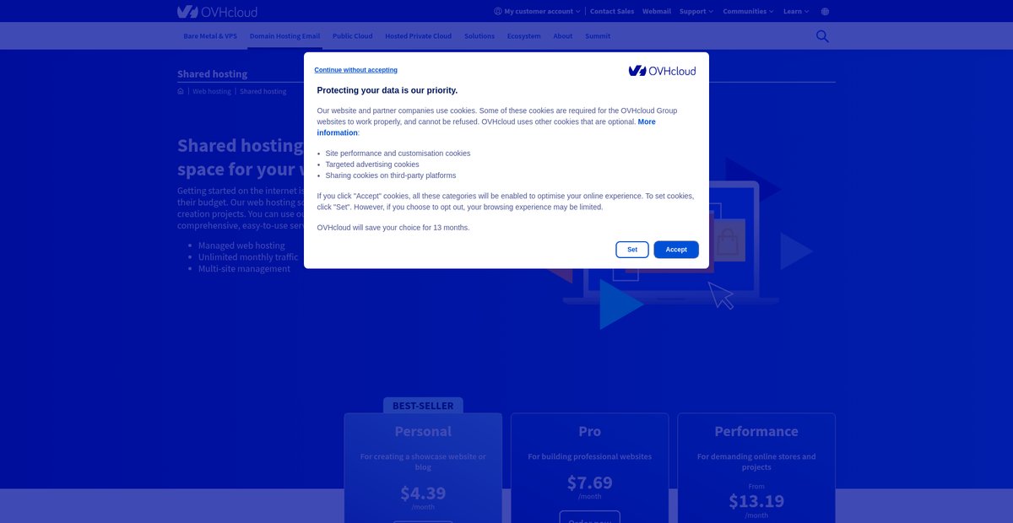Screen dimensions: 1013x523
Task: Click the Performance plan title
Action: 756,431
